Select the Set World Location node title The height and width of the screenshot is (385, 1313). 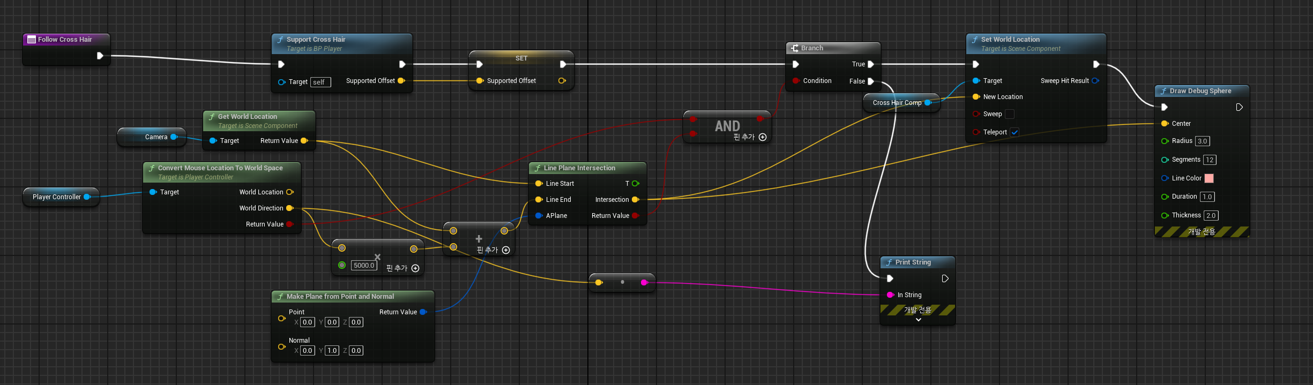click(1010, 40)
